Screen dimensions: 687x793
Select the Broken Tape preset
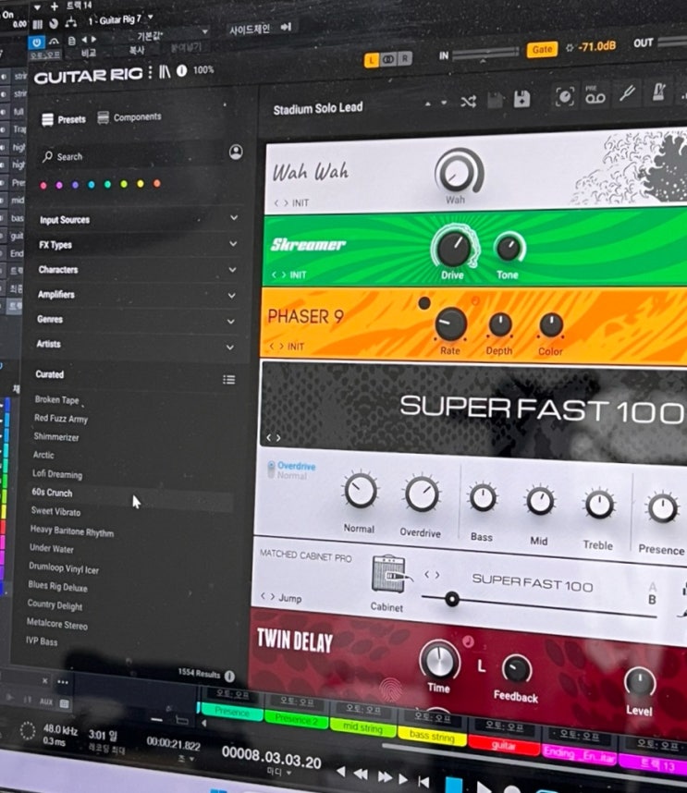tap(56, 399)
